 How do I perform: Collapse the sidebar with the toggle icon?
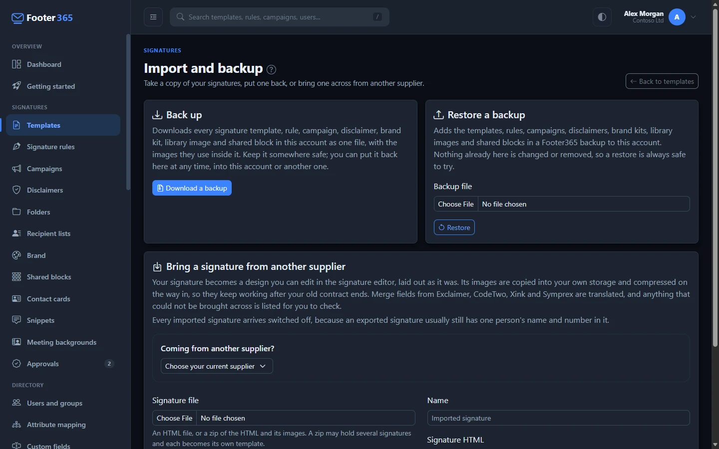(x=153, y=17)
